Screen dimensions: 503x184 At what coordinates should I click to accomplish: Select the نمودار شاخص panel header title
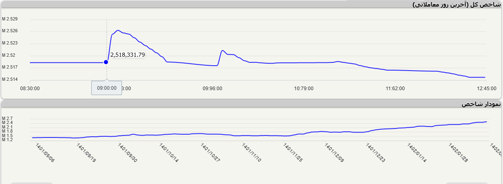481,104
